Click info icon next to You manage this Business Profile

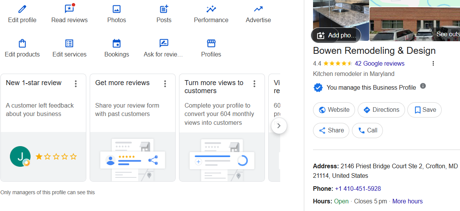point(423,86)
